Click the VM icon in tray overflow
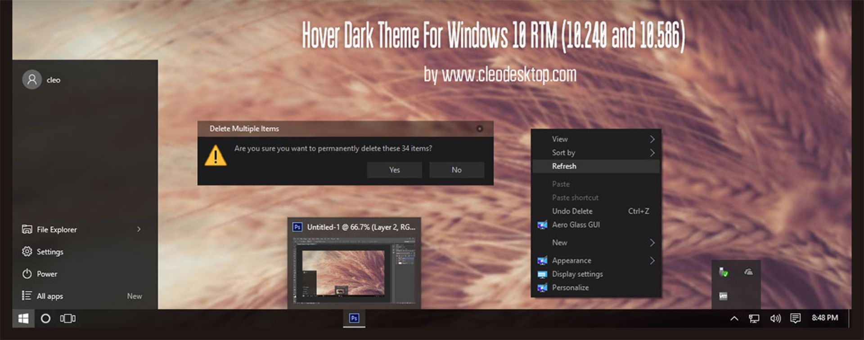864x340 pixels. click(723, 296)
